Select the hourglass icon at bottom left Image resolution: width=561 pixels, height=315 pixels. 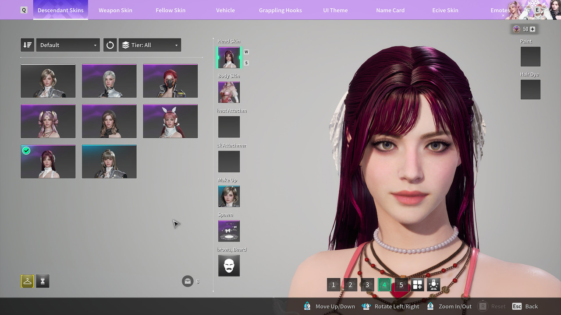[x=43, y=281]
